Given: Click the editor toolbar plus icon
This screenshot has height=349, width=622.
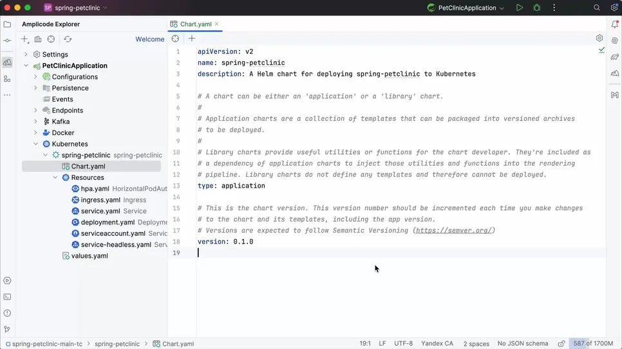Looking at the screenshot, I should pyautogui.click(x=192, y=39).
